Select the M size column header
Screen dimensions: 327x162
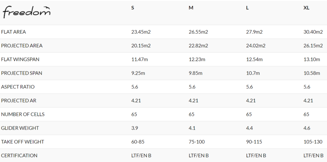(191, 8)
